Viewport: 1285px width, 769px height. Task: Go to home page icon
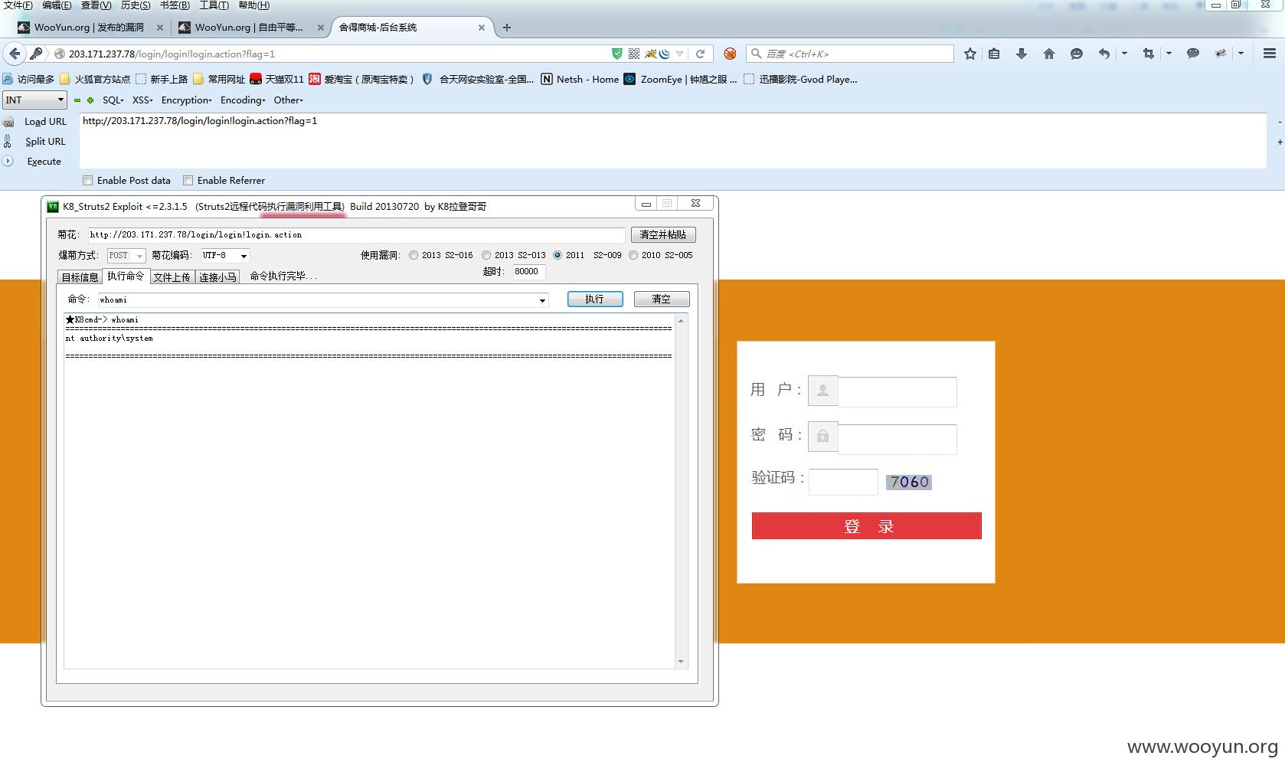1049,54
